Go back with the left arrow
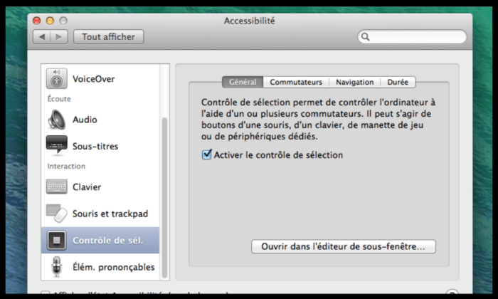Image resolution: width=498 pixels, height=299 pixels. (x=42, y=36)
